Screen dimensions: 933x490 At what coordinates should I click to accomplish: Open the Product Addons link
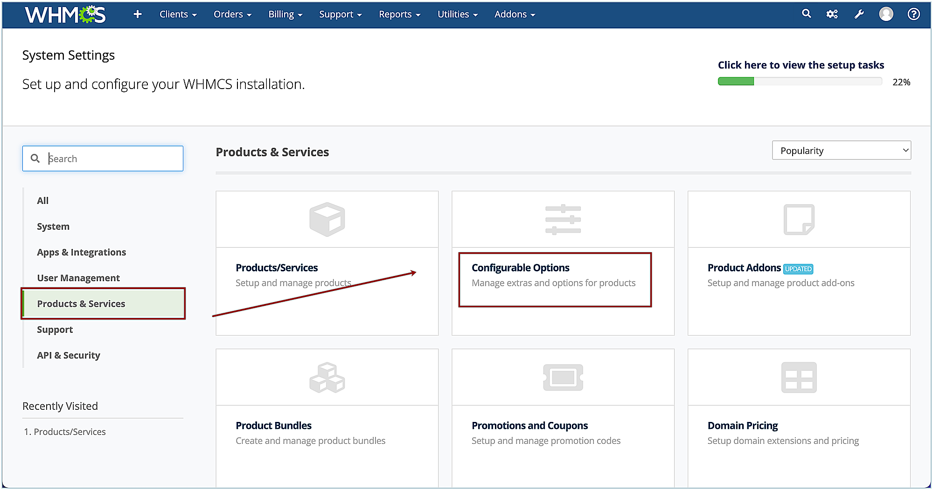tap(744, 268)
